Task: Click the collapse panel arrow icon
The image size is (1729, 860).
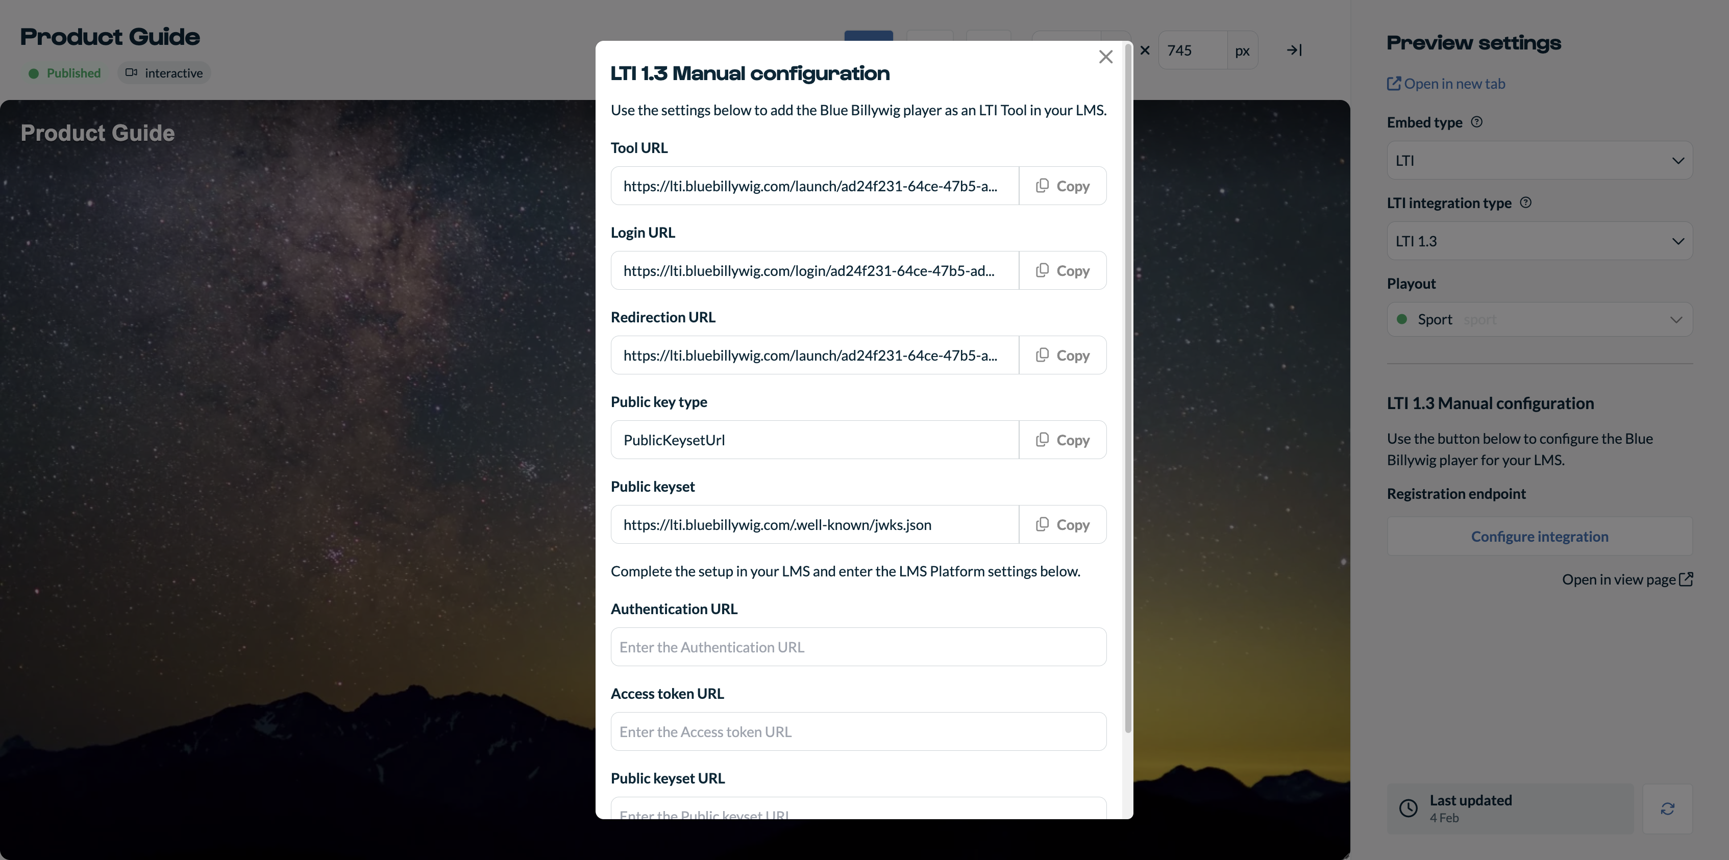Action: (1294, 50)
